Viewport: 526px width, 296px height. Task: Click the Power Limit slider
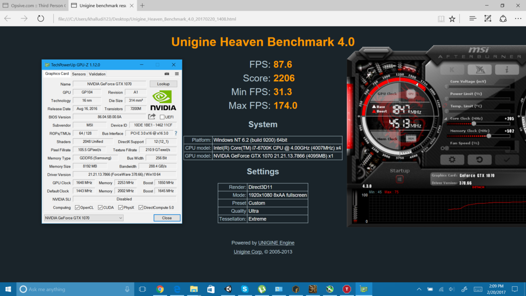[x=479, y=99]
